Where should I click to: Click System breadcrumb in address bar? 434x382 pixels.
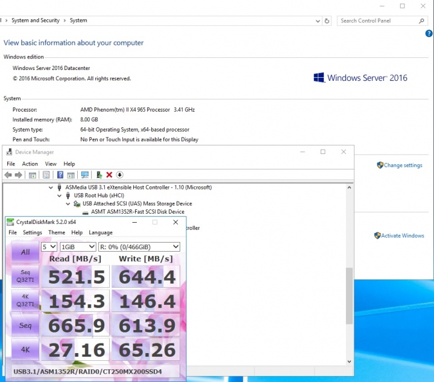(x=78, y=21)
